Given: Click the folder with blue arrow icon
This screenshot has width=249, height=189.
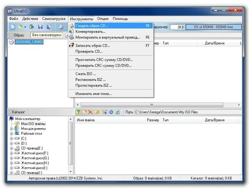Looking at the screenshot, I should [x=105, y=112].
